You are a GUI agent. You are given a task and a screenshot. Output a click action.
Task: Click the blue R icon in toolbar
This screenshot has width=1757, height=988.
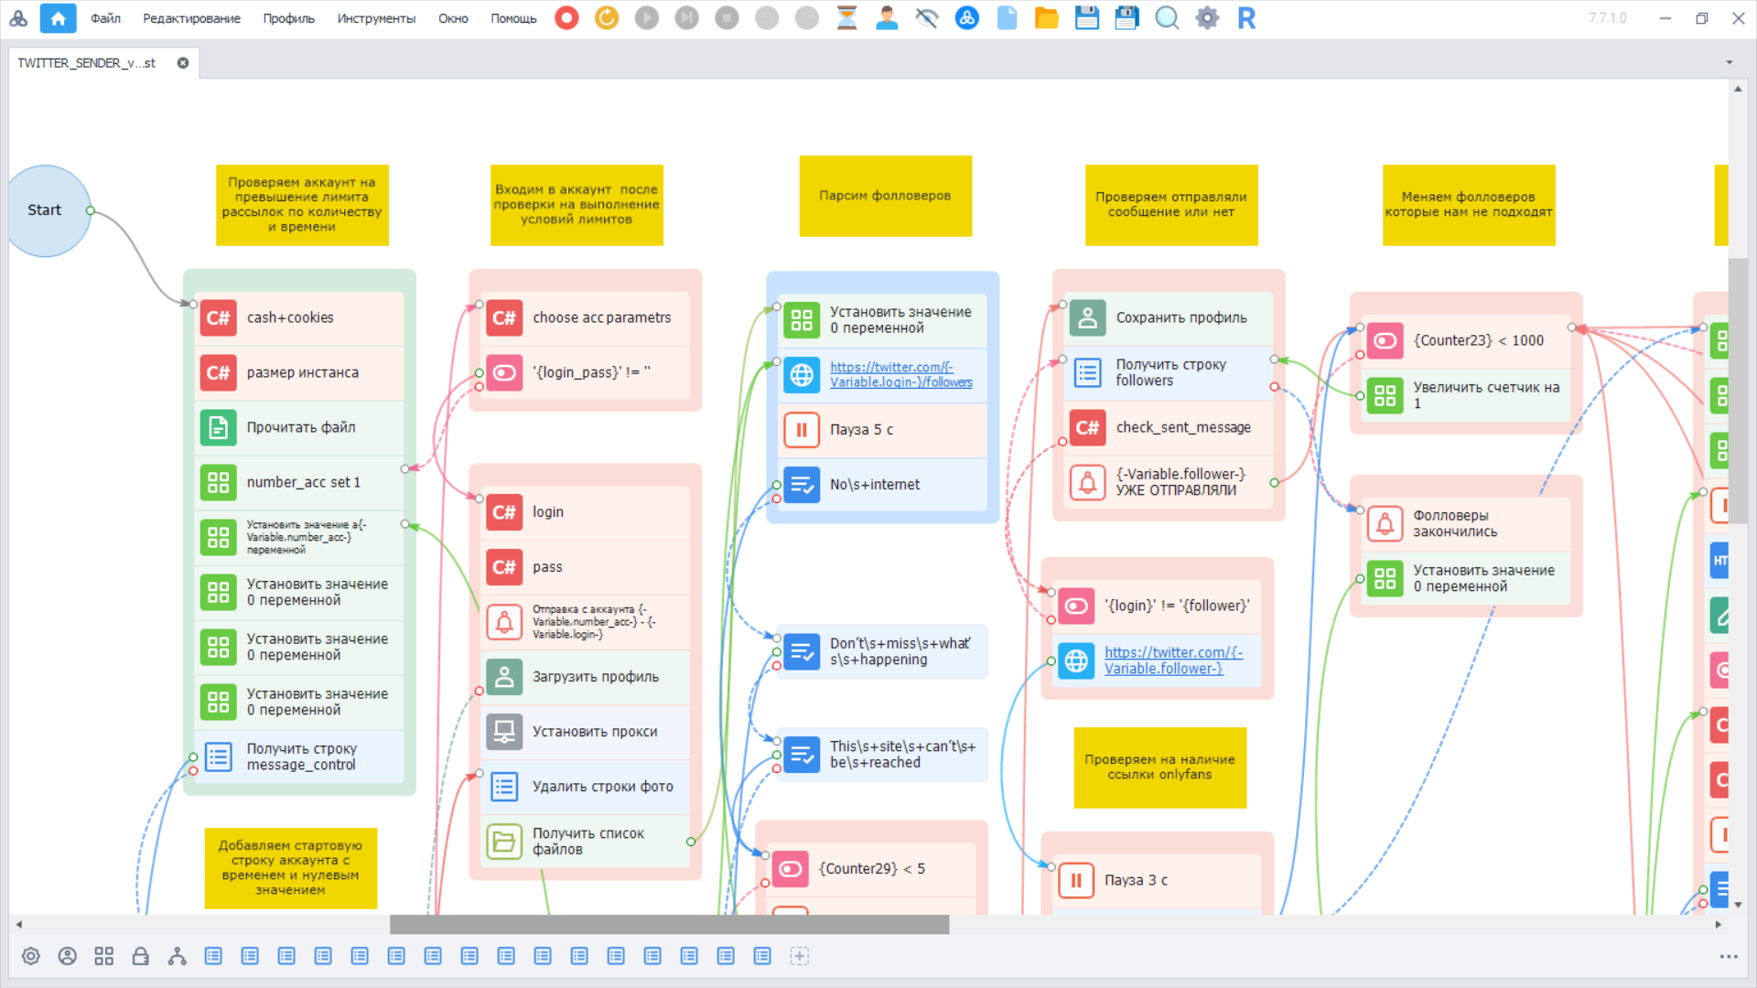[1246, 17]
